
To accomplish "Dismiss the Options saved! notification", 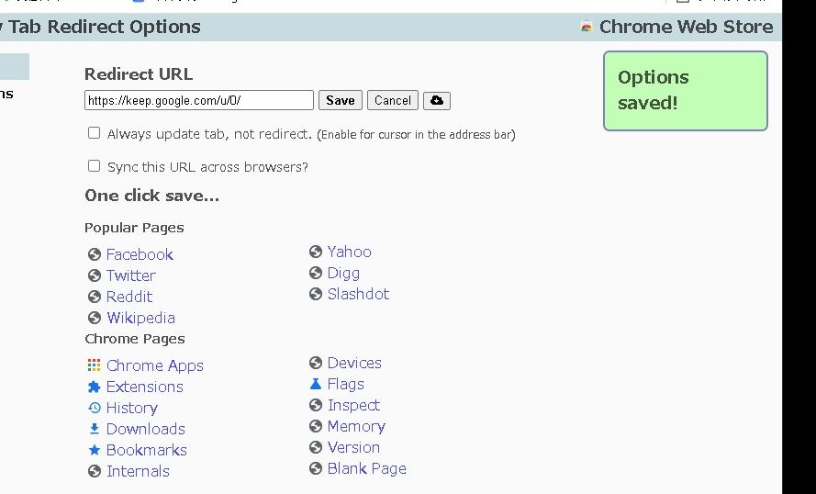I will tap(685, 90).
